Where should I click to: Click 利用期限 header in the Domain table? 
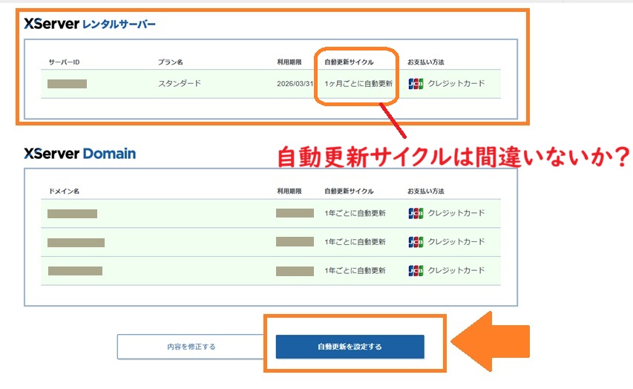tap(289, 192)
